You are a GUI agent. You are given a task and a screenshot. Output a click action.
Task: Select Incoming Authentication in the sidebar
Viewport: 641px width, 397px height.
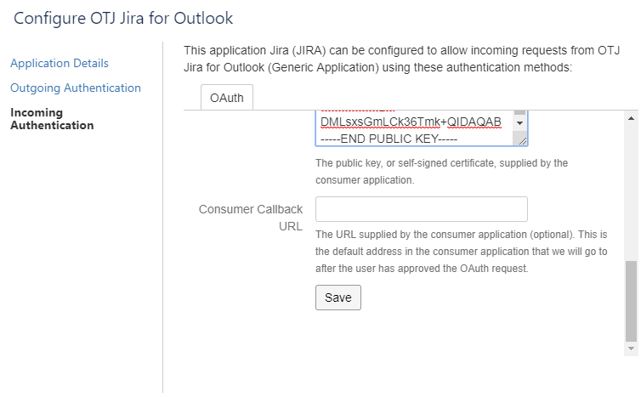[52, 119]
